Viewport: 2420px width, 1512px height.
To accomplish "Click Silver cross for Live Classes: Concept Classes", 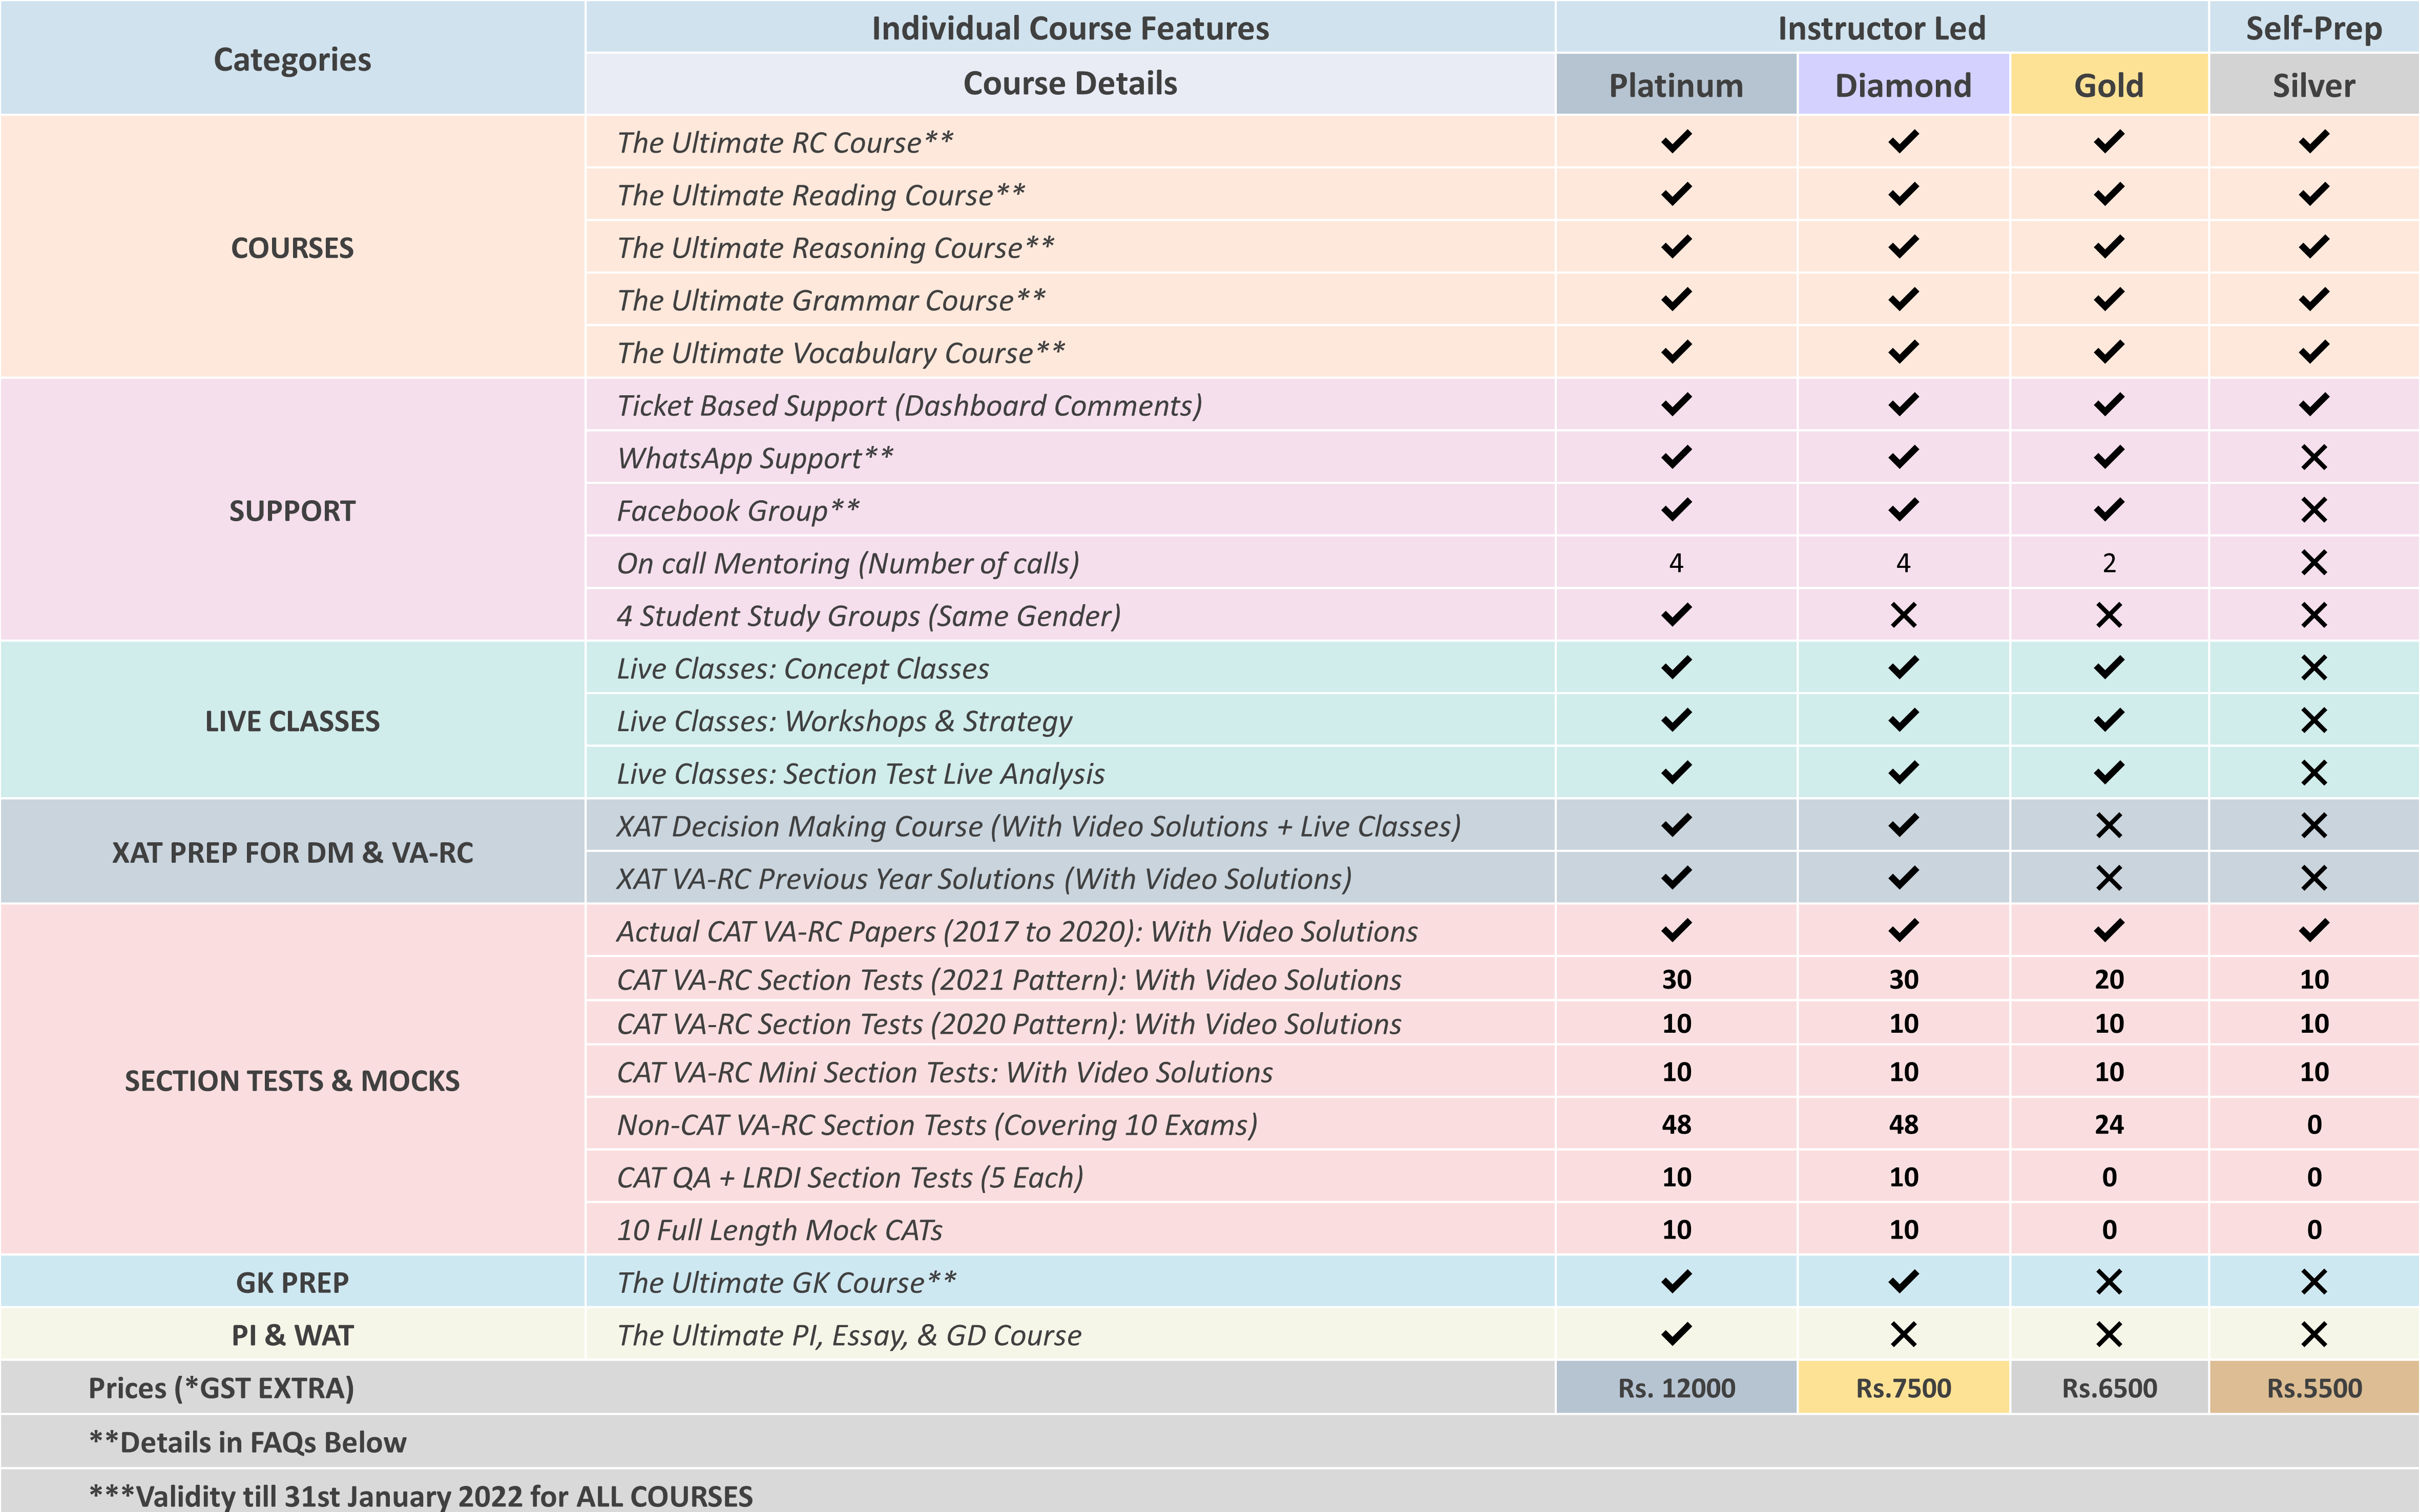I will click(x=2313, y=668).
